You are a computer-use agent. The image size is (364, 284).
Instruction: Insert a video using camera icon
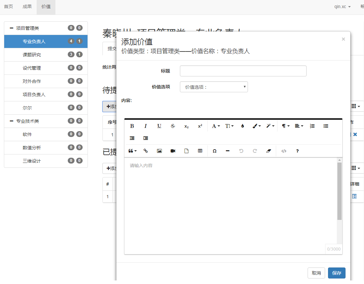point(173,151)
